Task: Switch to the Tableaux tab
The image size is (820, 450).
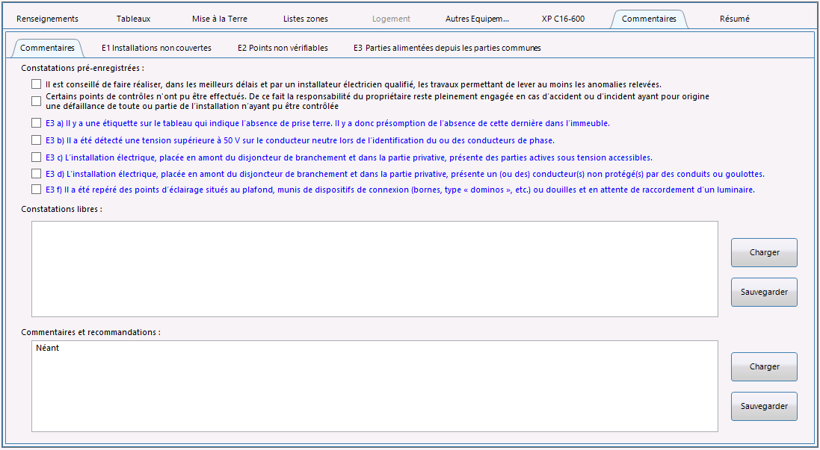Action: click(133, 19)
